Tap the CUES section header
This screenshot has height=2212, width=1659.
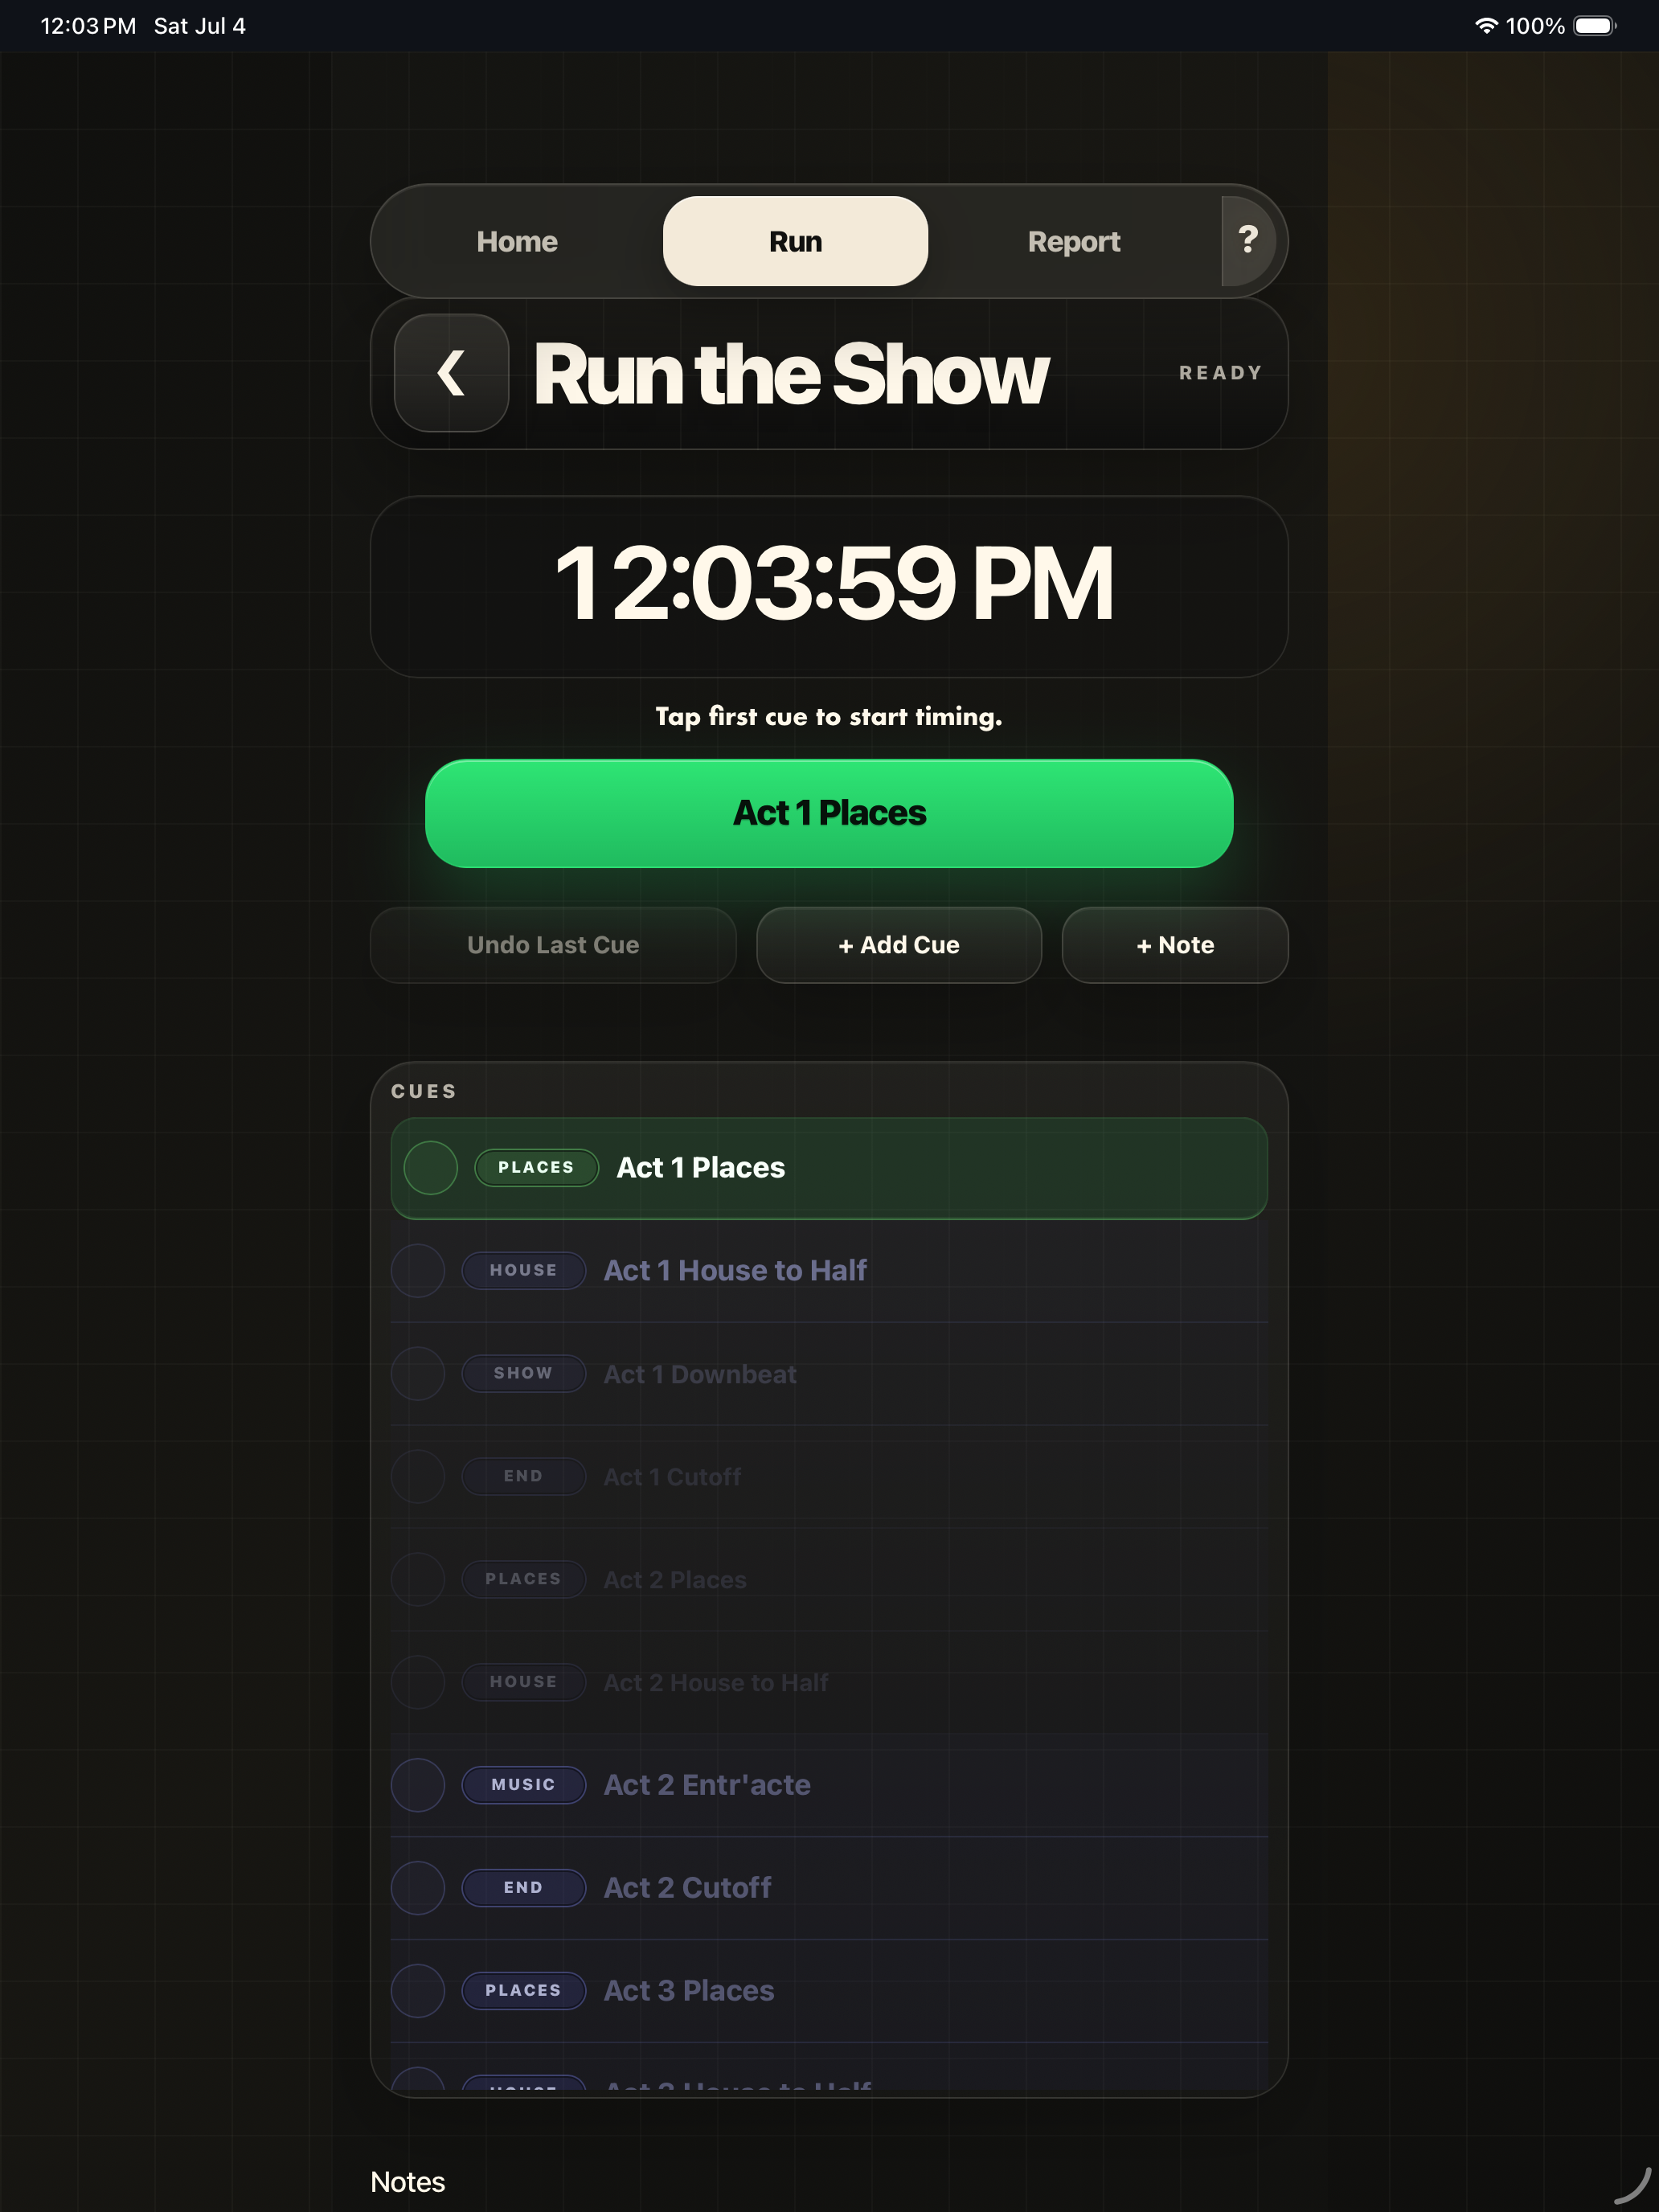pyautogui.click(x=424, y=1092)
